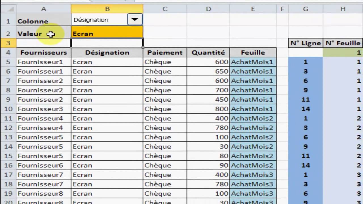Select column F header

coord(282,9)
